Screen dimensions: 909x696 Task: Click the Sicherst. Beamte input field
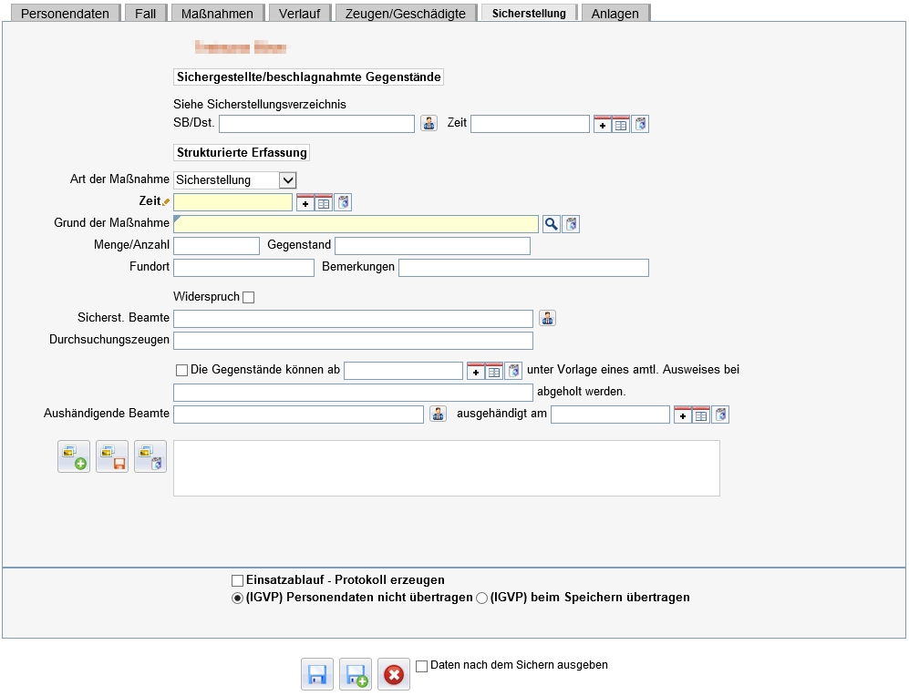pos(353,319)
